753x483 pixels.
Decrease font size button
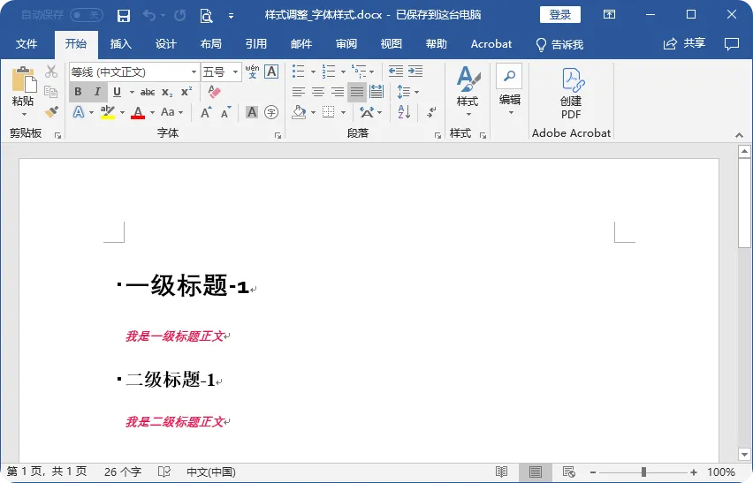click(225, 112)
